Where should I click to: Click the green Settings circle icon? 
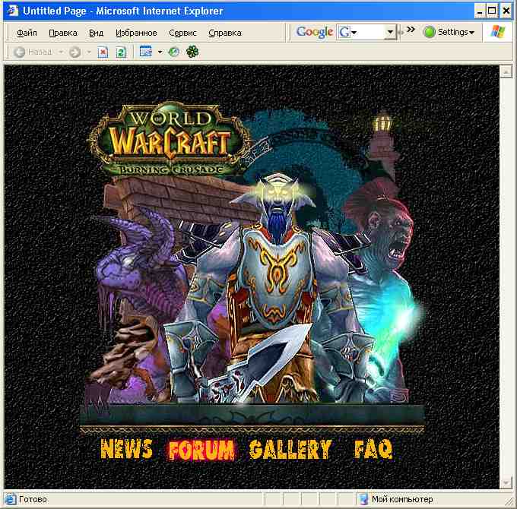pos(430,32)
